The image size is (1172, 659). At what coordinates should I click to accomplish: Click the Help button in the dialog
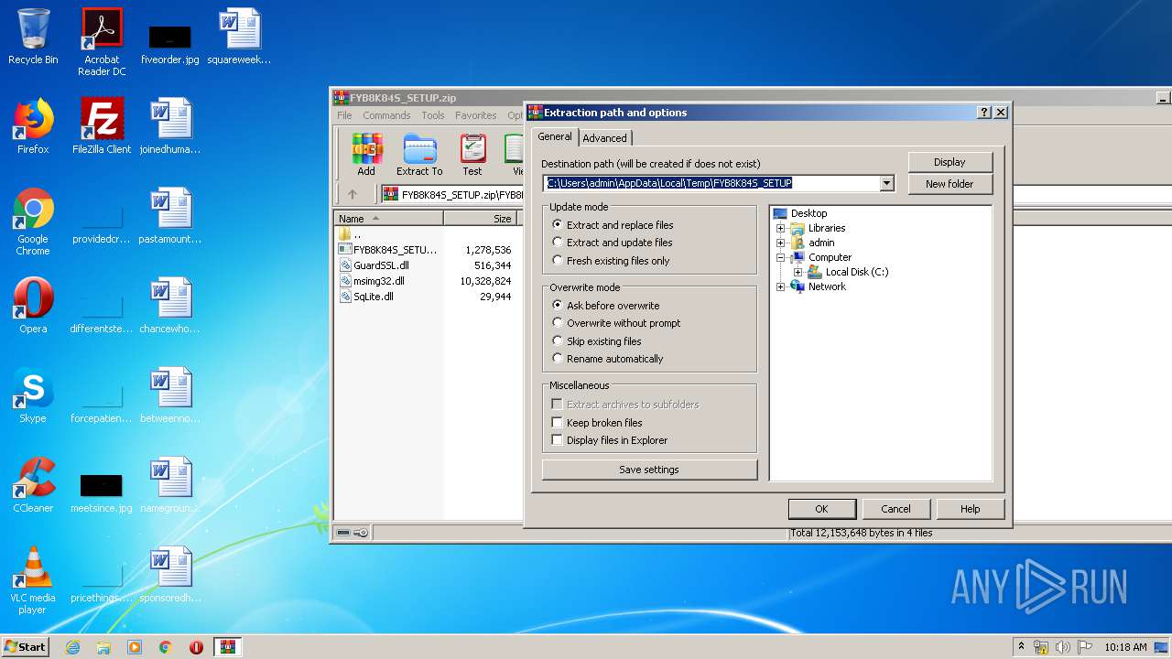pyautogui.click(x=970, y=509)
